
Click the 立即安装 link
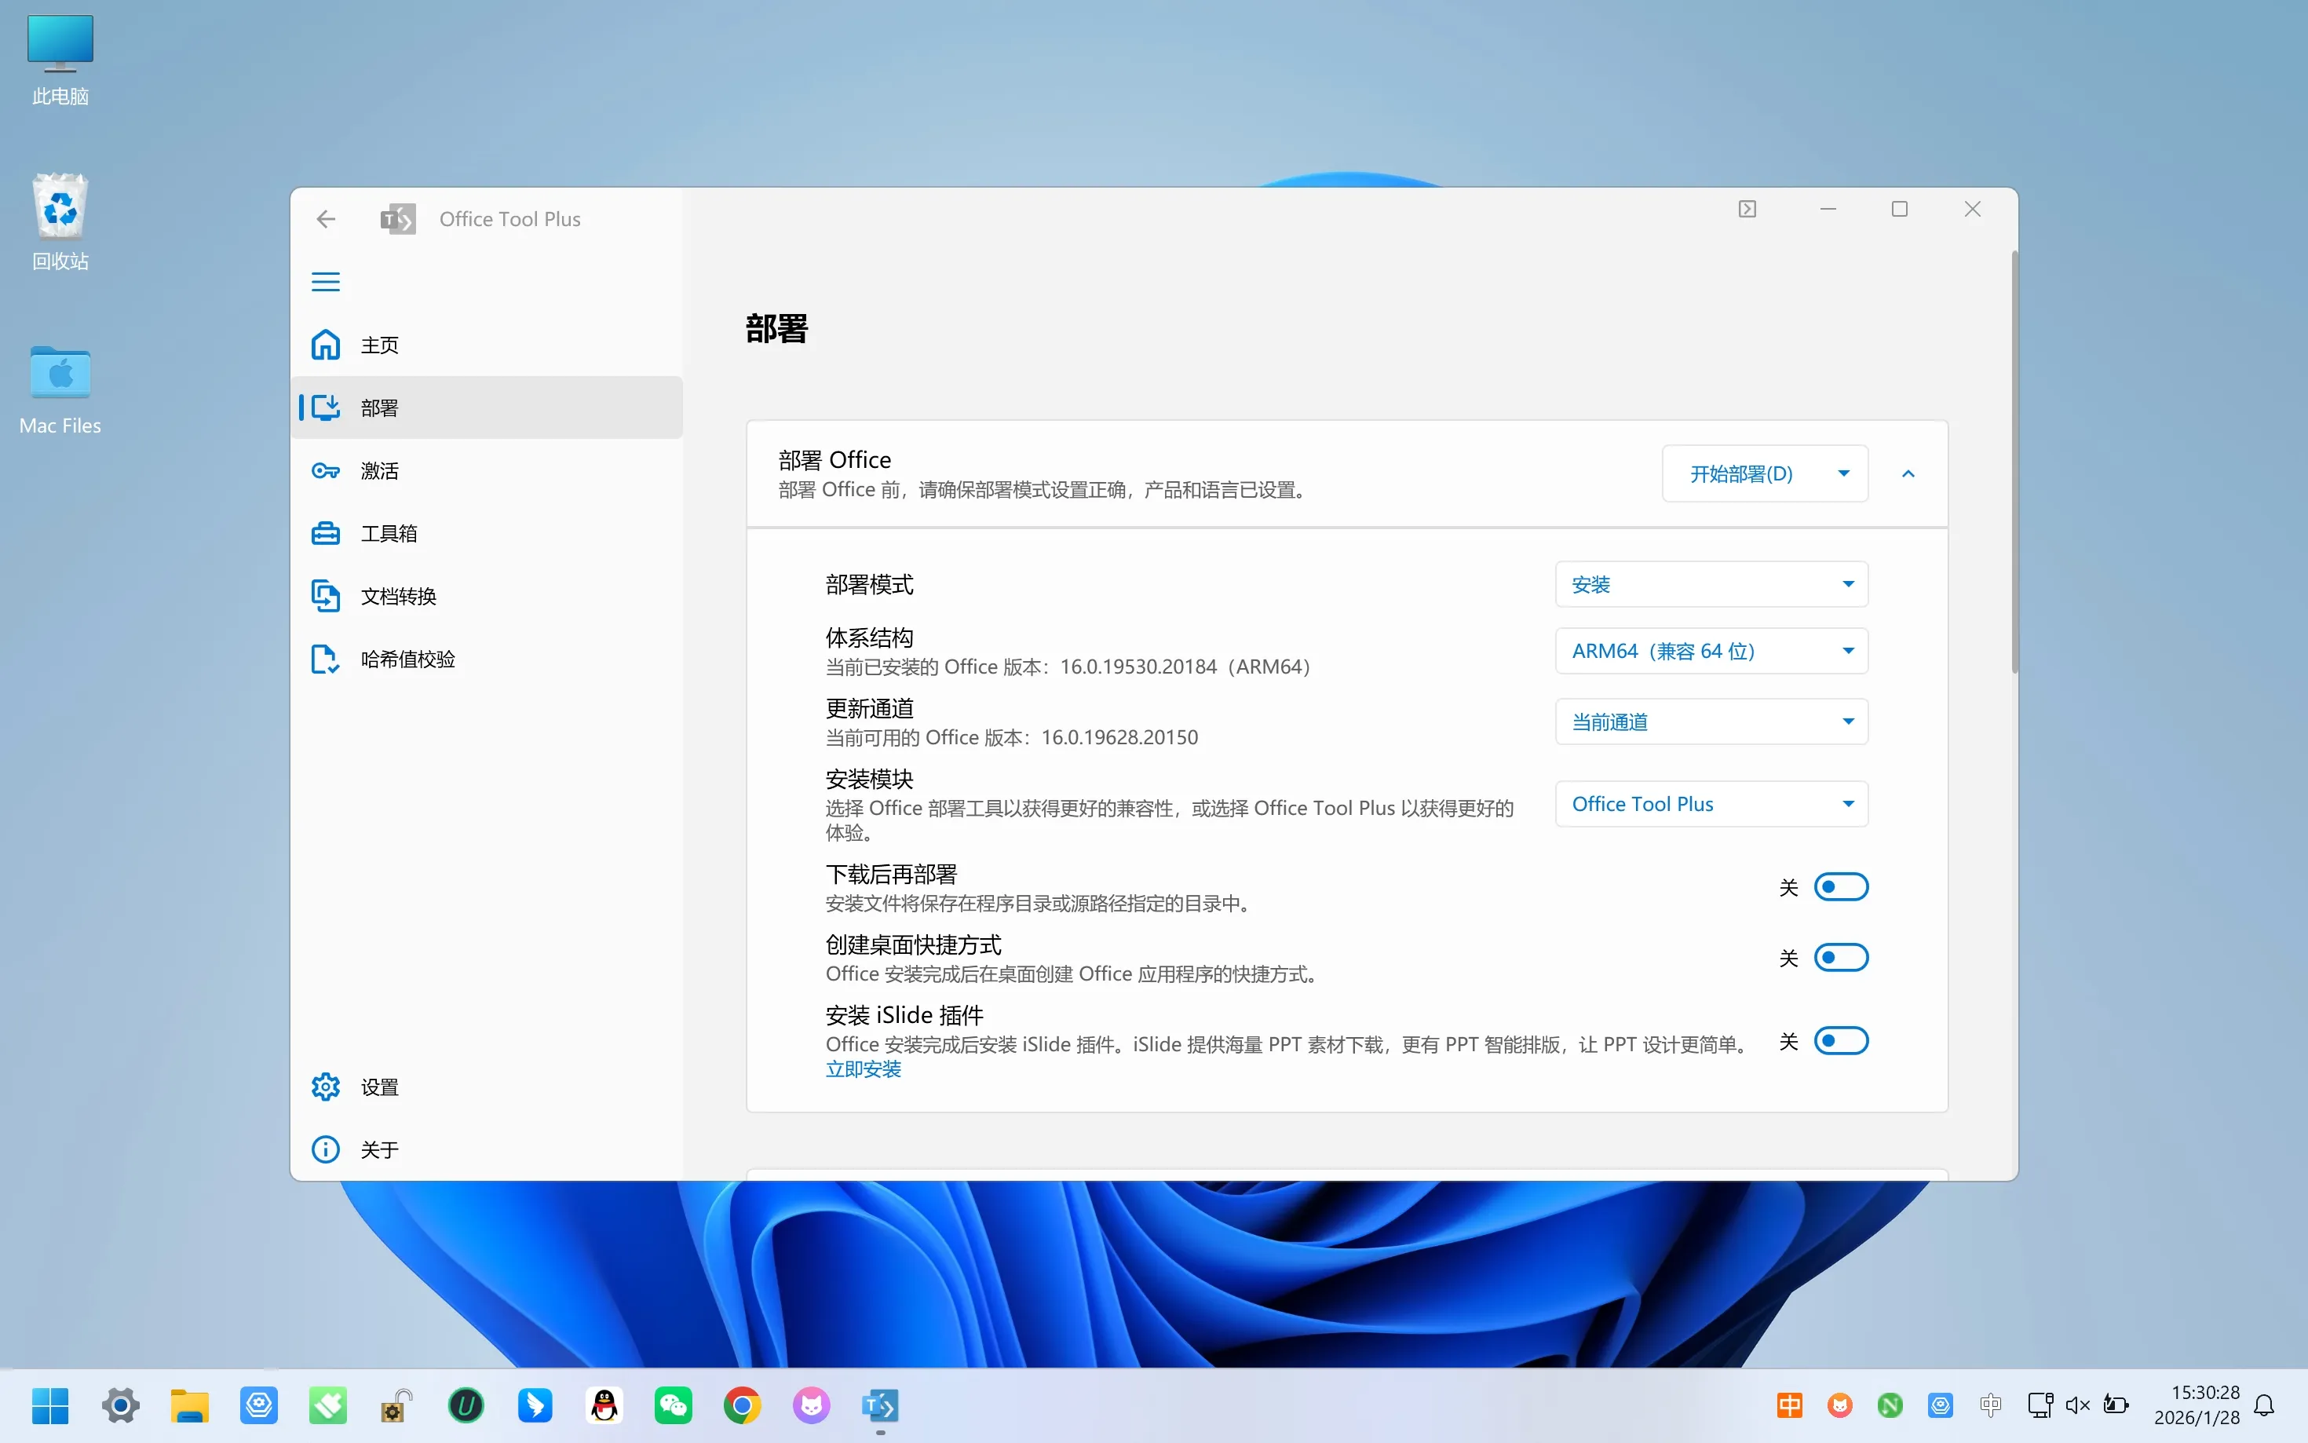863,1069
